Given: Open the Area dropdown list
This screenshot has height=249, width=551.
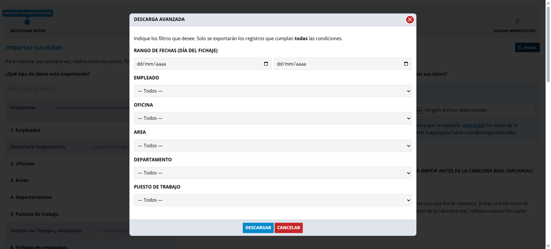Looking at the screenshot, I should pos(273,146).
